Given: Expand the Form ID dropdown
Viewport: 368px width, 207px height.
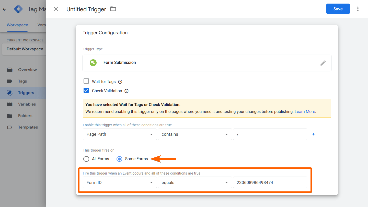Looking at the screenshot, I should click(120, 182).
